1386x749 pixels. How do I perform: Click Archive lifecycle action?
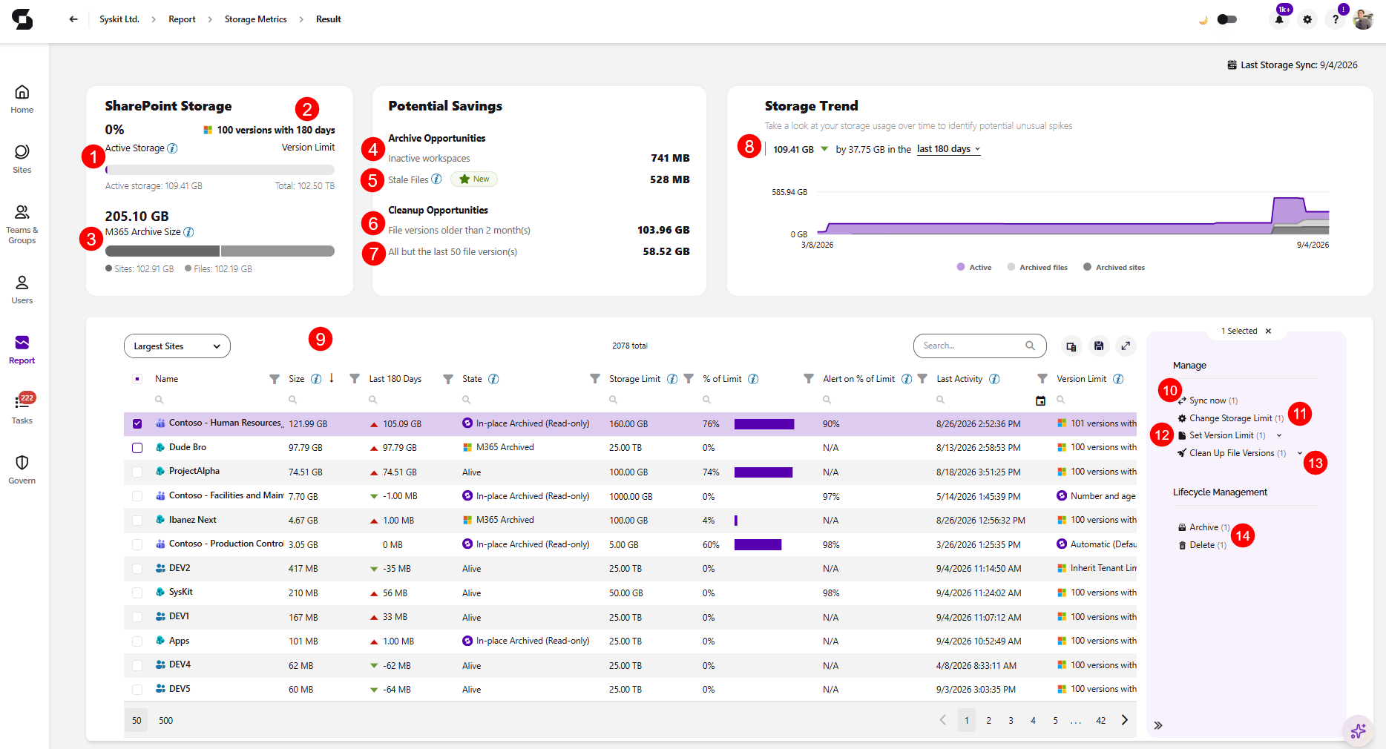pyautogui.click(x=1203, y=527)
